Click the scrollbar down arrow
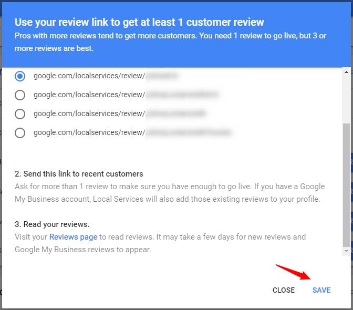Viewport: 353px width, 310px height. pyautogui.click(x=346, y=252)
